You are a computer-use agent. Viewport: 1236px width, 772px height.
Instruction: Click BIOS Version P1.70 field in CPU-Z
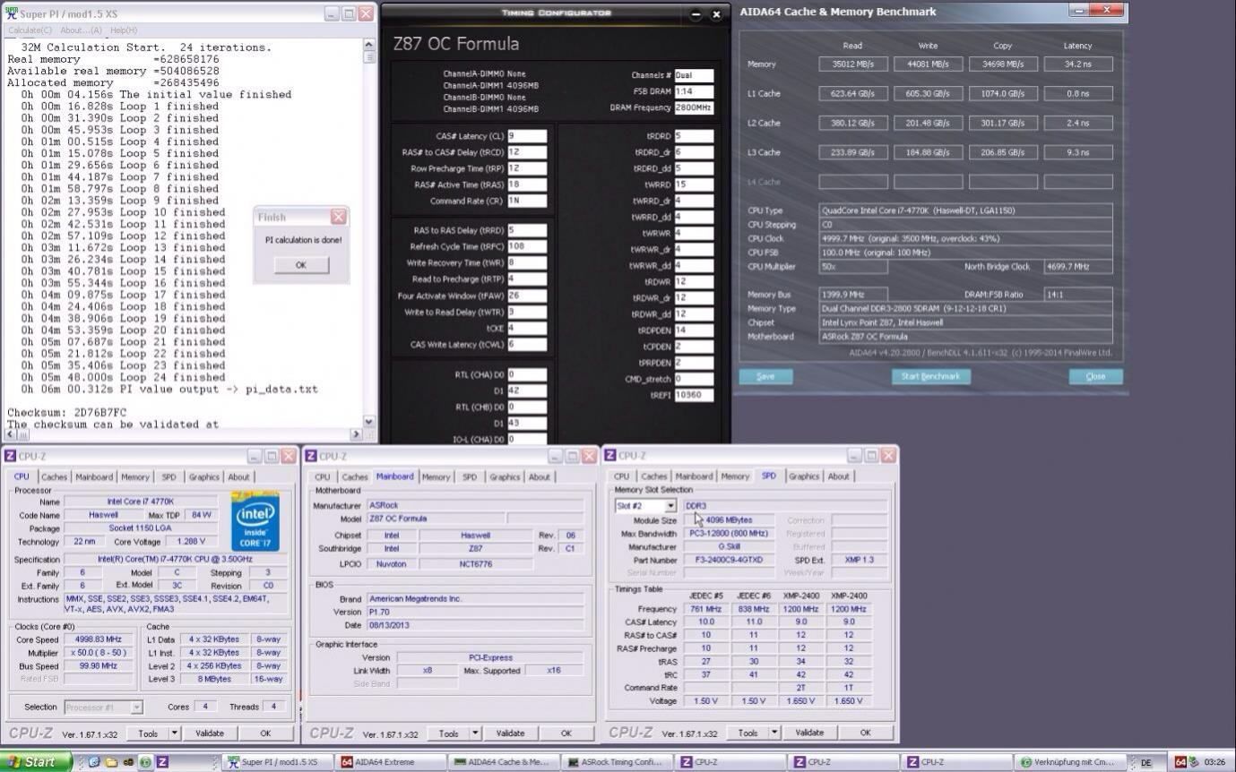tap(475, 612)
